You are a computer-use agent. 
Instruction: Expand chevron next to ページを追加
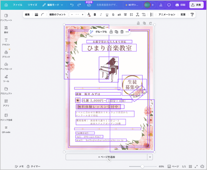tap(150, 157)
